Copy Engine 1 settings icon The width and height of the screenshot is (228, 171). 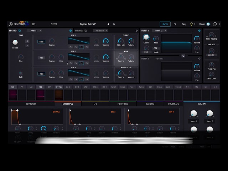[20, 31]
